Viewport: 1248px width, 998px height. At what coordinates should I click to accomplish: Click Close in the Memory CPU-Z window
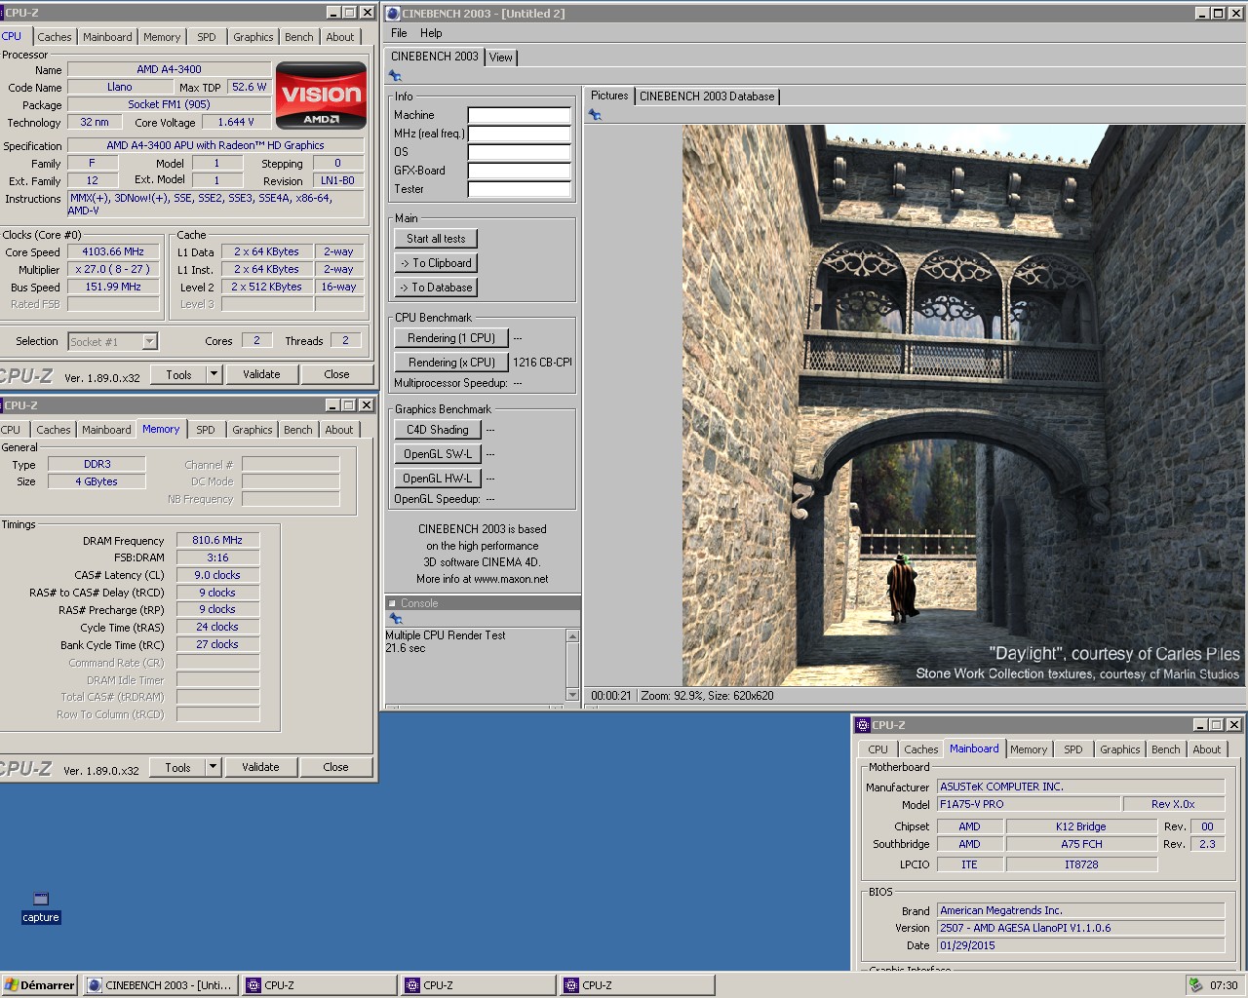pyautogui.click(x=335, y=767)
